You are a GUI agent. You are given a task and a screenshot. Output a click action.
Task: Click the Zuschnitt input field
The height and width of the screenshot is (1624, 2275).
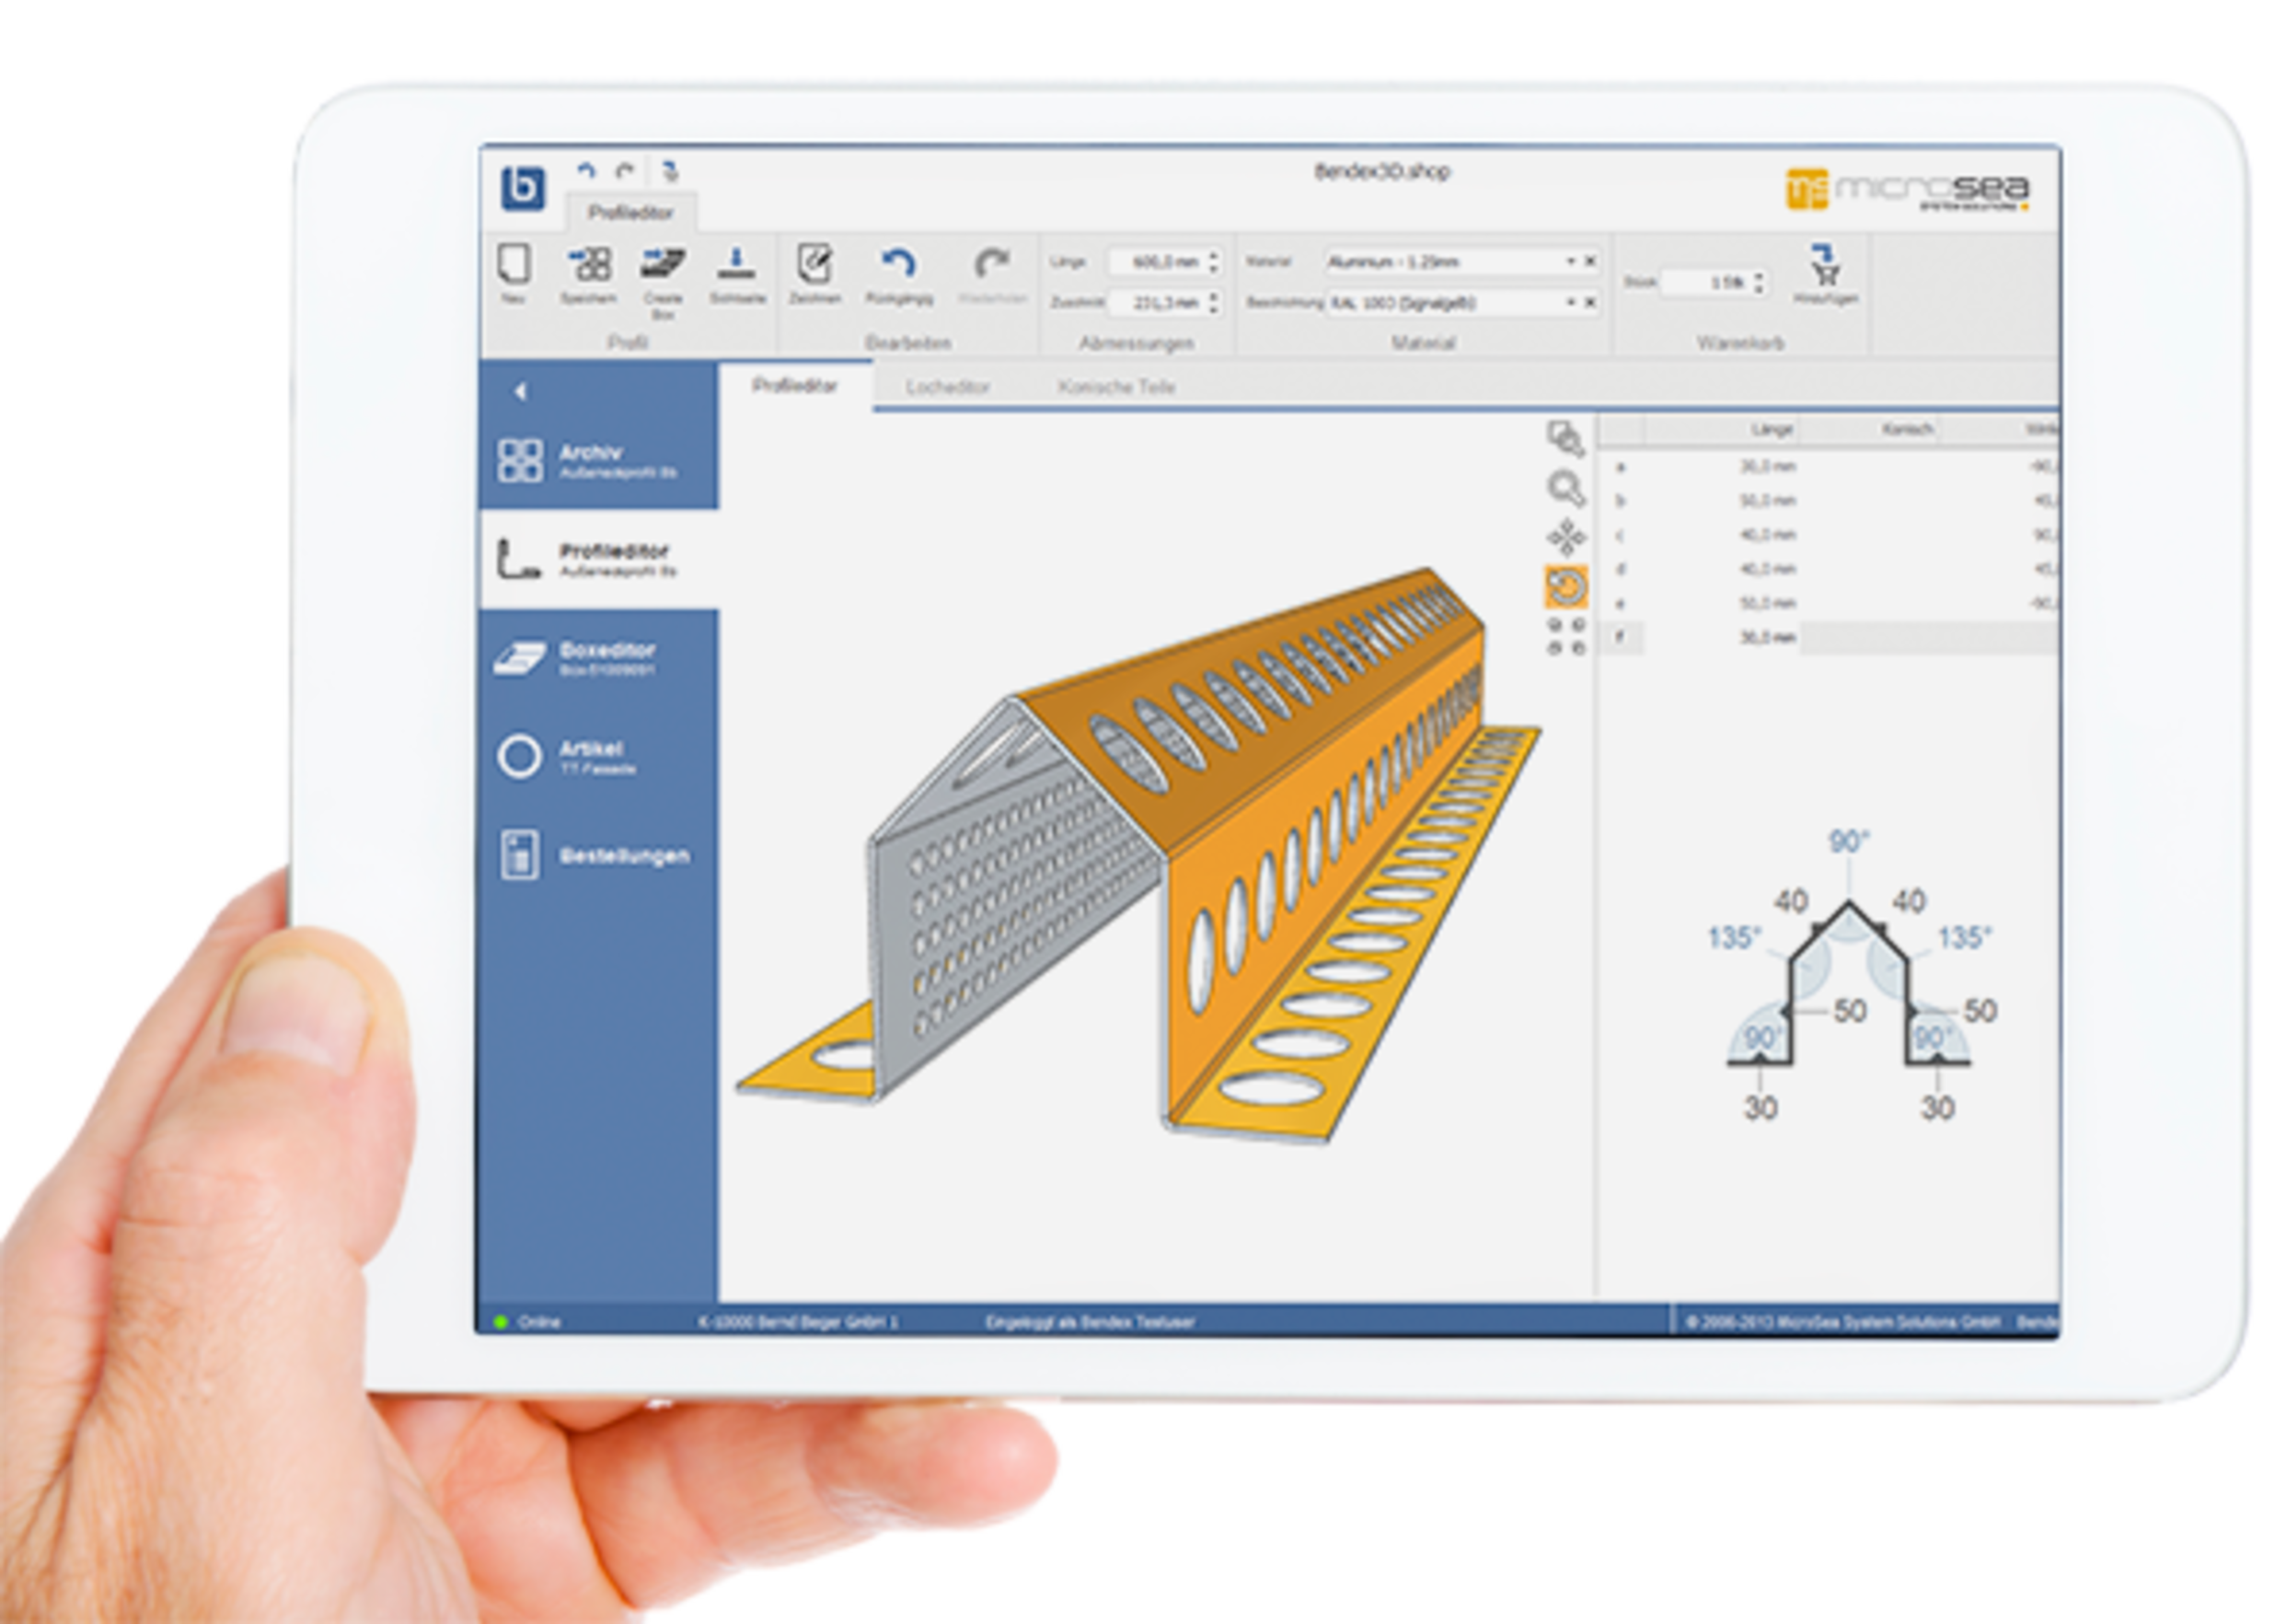point(1160,302)
